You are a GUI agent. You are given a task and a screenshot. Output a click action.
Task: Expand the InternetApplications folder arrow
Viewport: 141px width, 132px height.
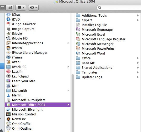68,43
